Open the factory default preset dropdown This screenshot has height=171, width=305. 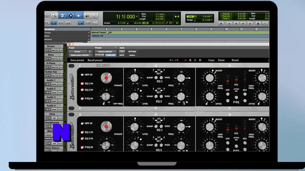[x=106, y=52]
